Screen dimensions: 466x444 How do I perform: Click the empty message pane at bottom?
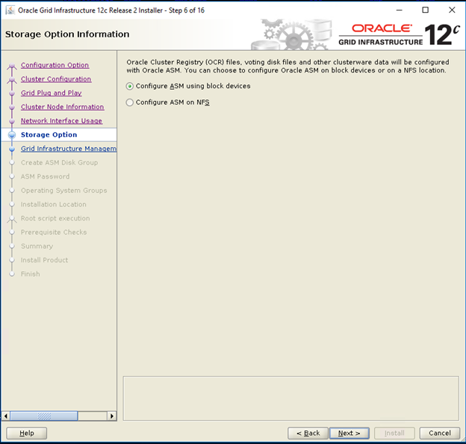[291, 398]
